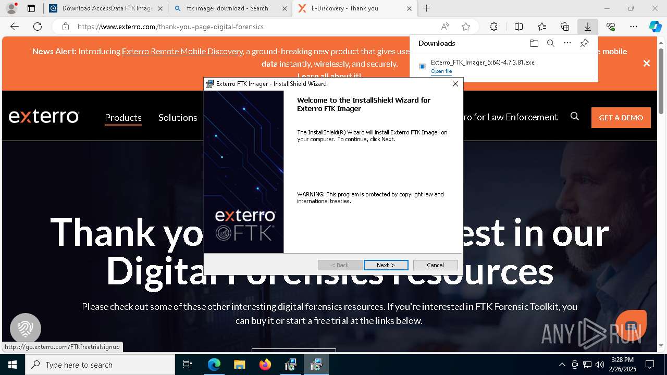This screenshot has height=375, width=667.
Task: Show hidden system tray icons
Action: (x=562, y=365)
